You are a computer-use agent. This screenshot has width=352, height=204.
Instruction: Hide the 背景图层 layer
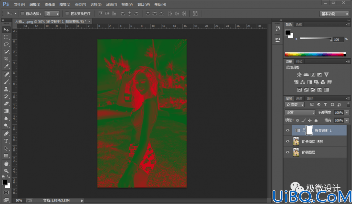pos(288,152)
